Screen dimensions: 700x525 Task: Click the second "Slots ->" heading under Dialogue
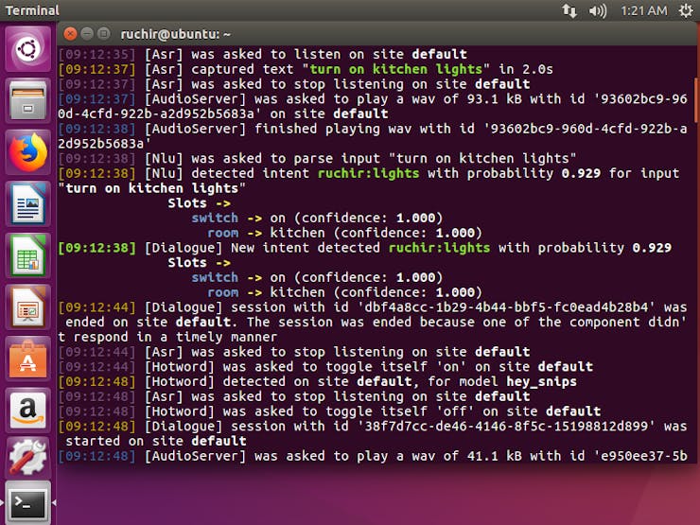click(199, 263)
